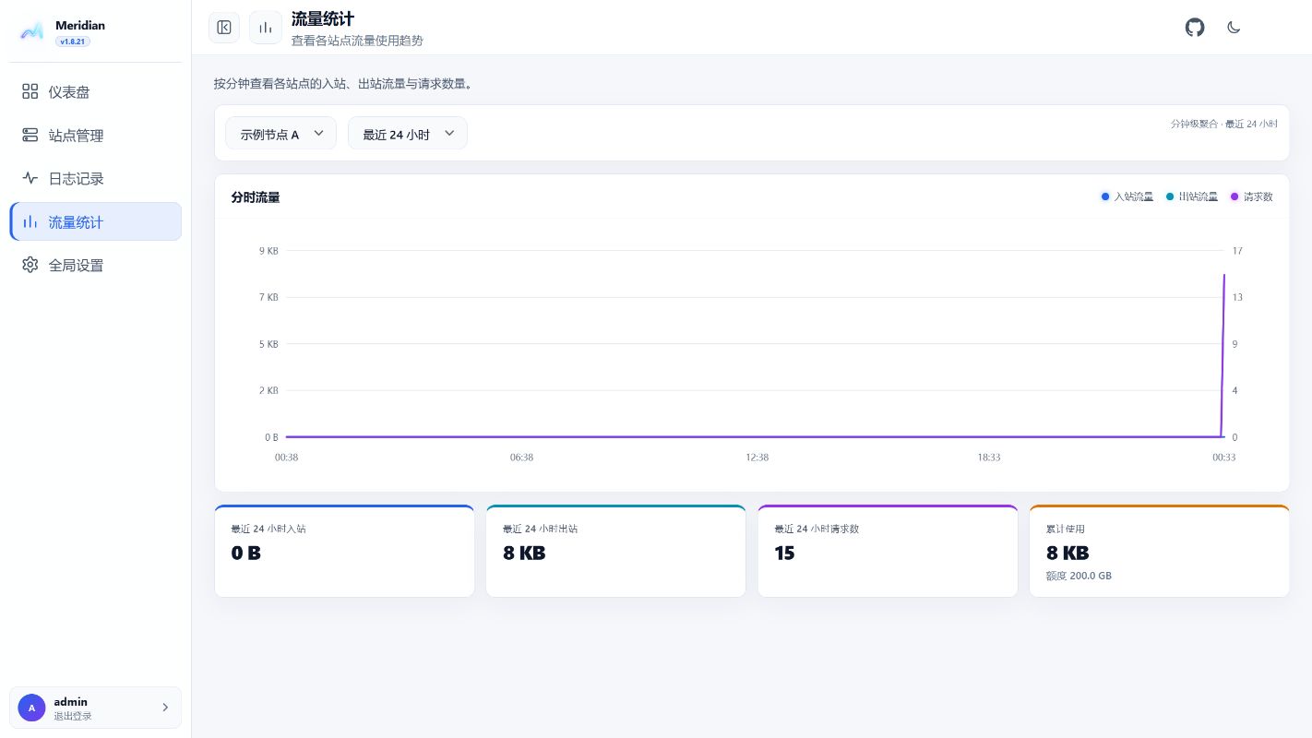The width and height of the screenshot is (1312, 738).
Task: Click the 站点管理 server icon
Action: [30, 136]
